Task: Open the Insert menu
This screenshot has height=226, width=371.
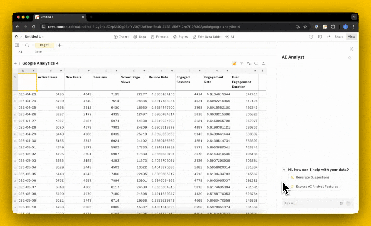Action: (x=121, y=37)
